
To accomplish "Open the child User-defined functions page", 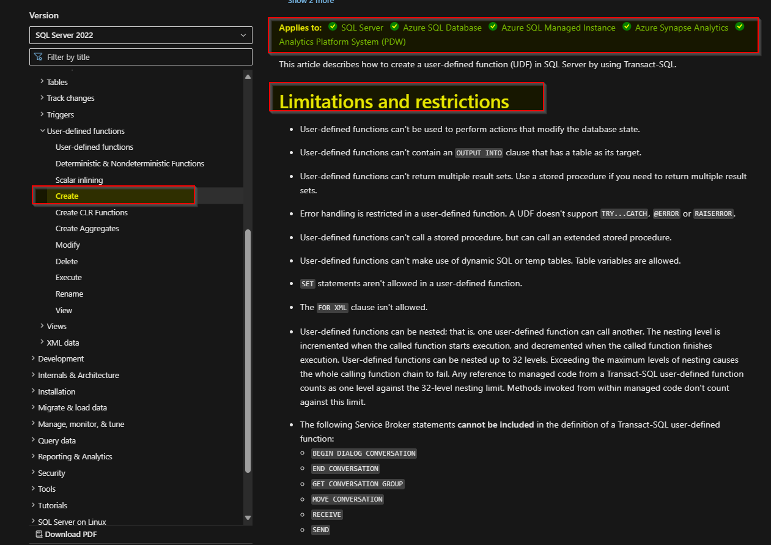I will tap(94, 147).
